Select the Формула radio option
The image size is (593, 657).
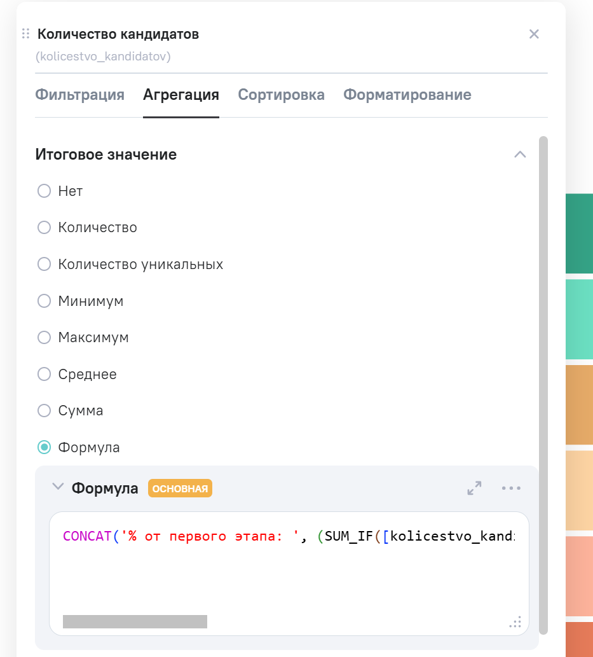point(44,447)
